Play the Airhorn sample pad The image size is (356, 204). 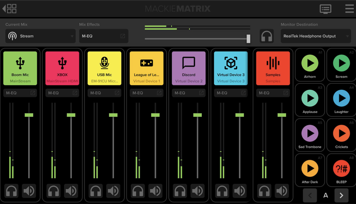pyautogui.click(x=310, y=64)
